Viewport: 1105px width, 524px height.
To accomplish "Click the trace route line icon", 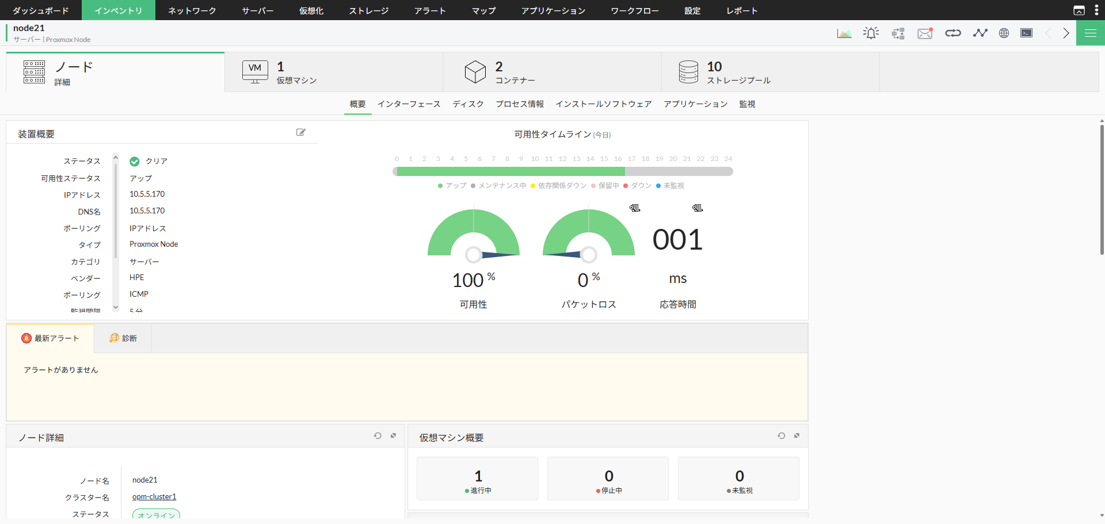I will (x=980, y=33).
